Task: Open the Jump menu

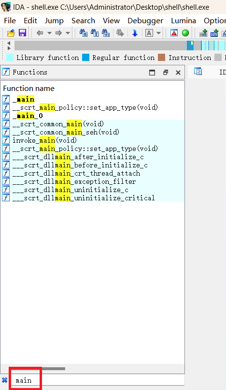Action: 54,21
